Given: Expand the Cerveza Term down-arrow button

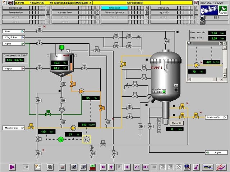Looking at the screenshot, I should (x=97, y=13).
